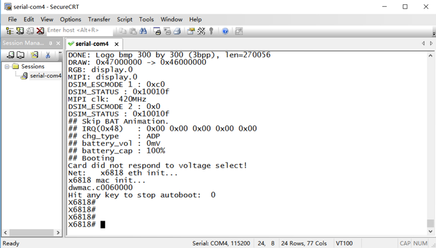Click the terminal vertical scrollbar thumb
The height and width of the screenshot is (248, 436).
[x=430, y=223]
